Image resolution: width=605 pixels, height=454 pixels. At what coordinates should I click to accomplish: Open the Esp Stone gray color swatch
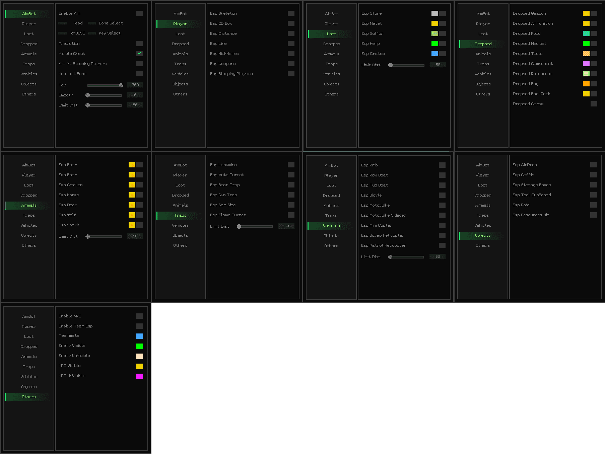[434, 13]
